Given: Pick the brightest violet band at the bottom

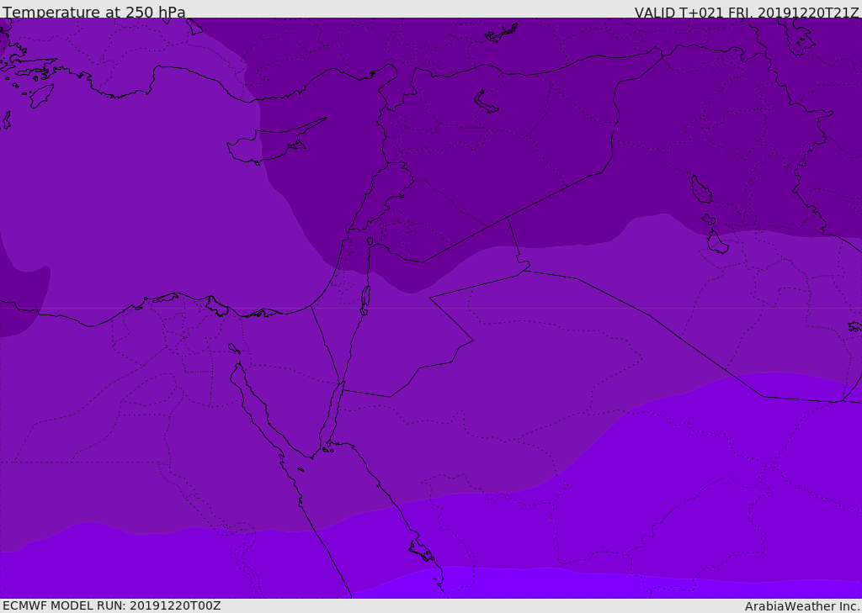Looking at the screenshot, I should [522, 584].
